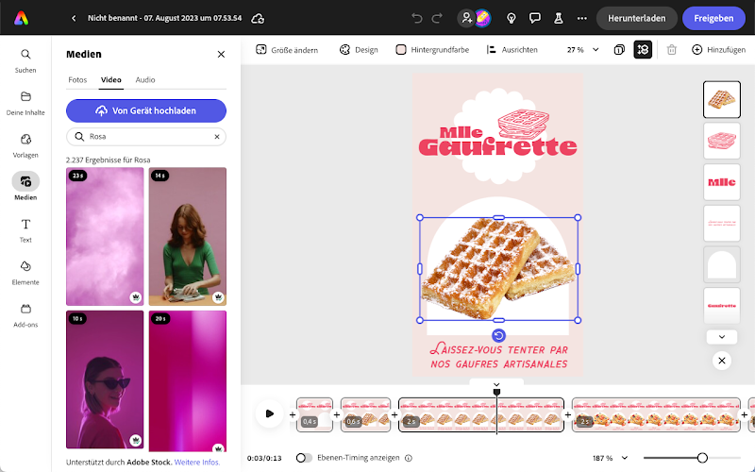
Task: Open the Weitere Infos link
Action: (197, 462)
